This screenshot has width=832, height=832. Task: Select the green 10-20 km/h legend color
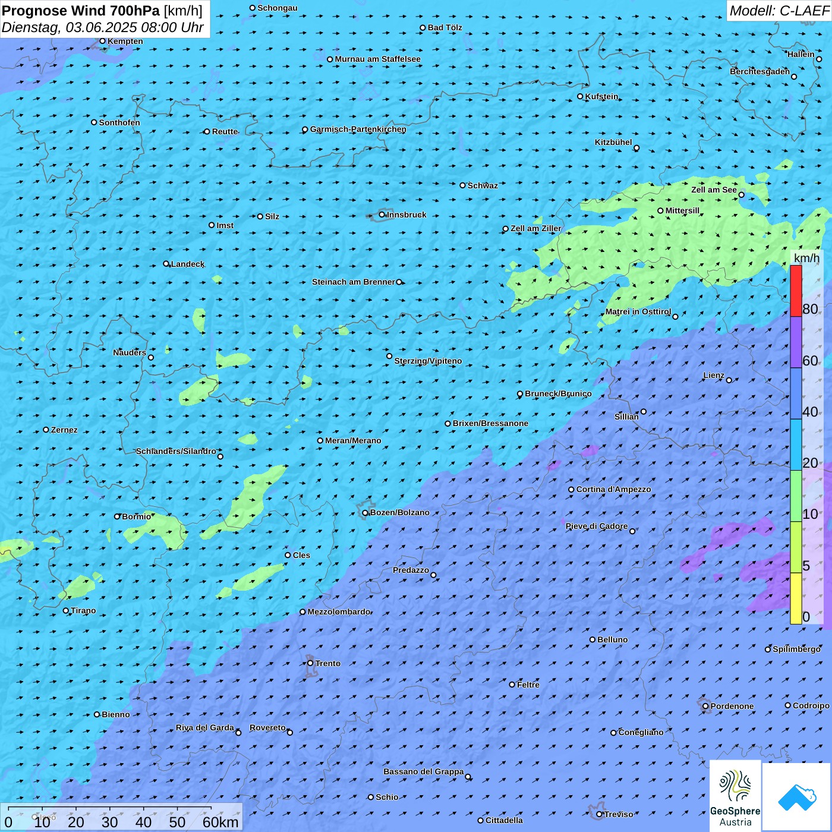(796, 496)
